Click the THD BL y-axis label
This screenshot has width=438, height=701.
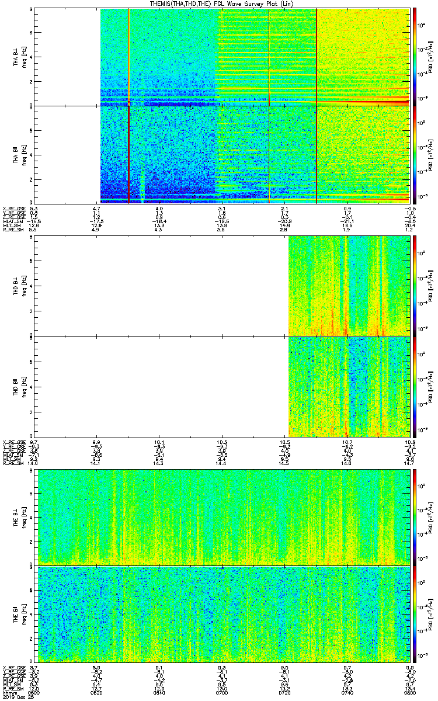(x=16, y=286)
